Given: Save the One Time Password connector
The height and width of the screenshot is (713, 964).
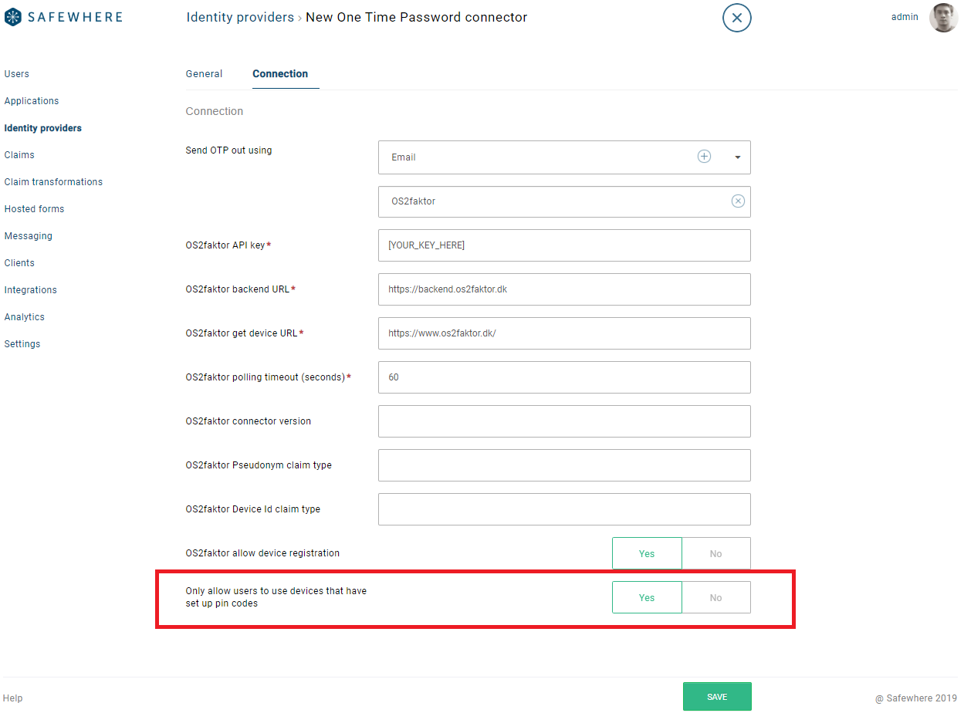Looking at the screenshot, I should click(716, 695).
